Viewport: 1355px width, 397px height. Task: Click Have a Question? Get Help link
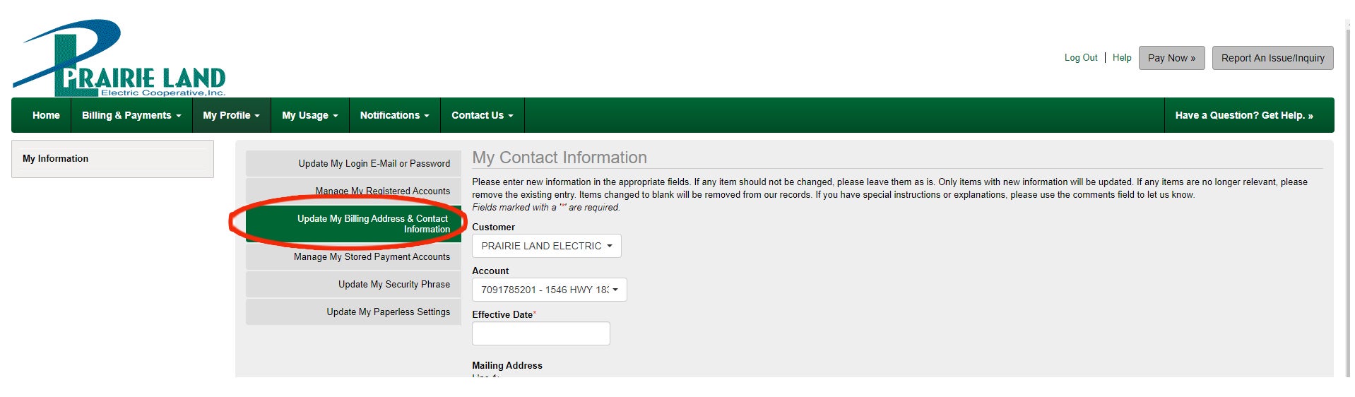(1244, 115)
